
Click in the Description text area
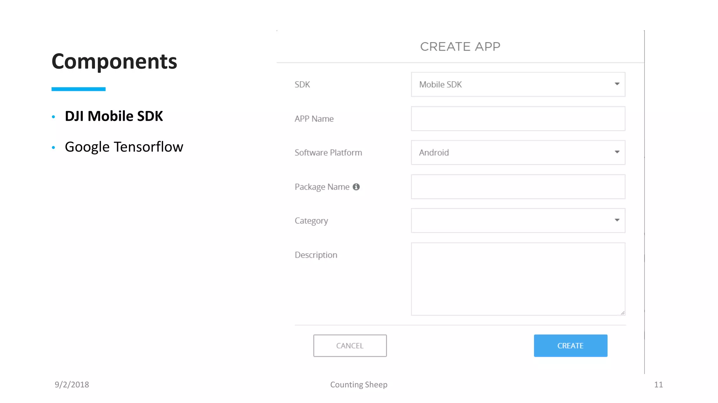518,279
